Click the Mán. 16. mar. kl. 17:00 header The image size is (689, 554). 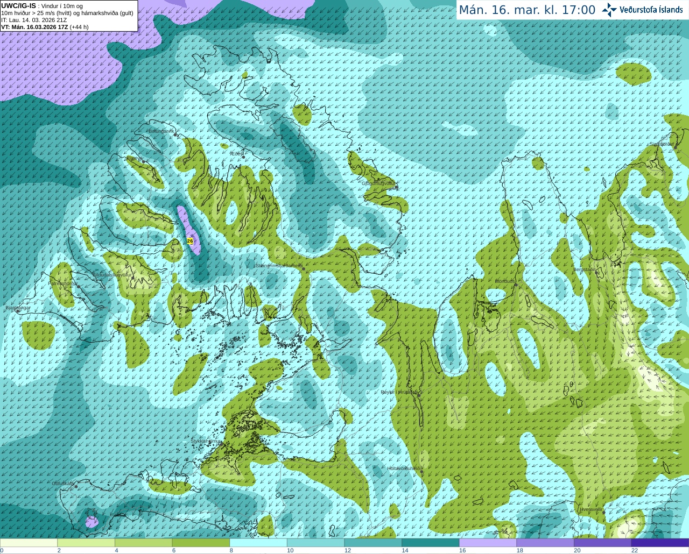tap(527, 10)
